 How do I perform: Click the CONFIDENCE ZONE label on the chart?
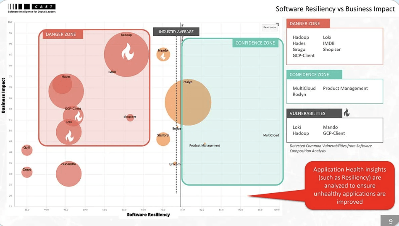coord(255,43)
